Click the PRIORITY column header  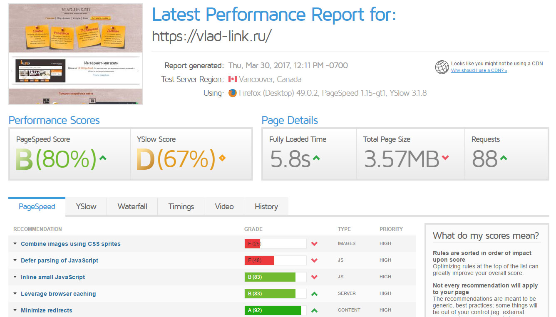click(391, 229)
